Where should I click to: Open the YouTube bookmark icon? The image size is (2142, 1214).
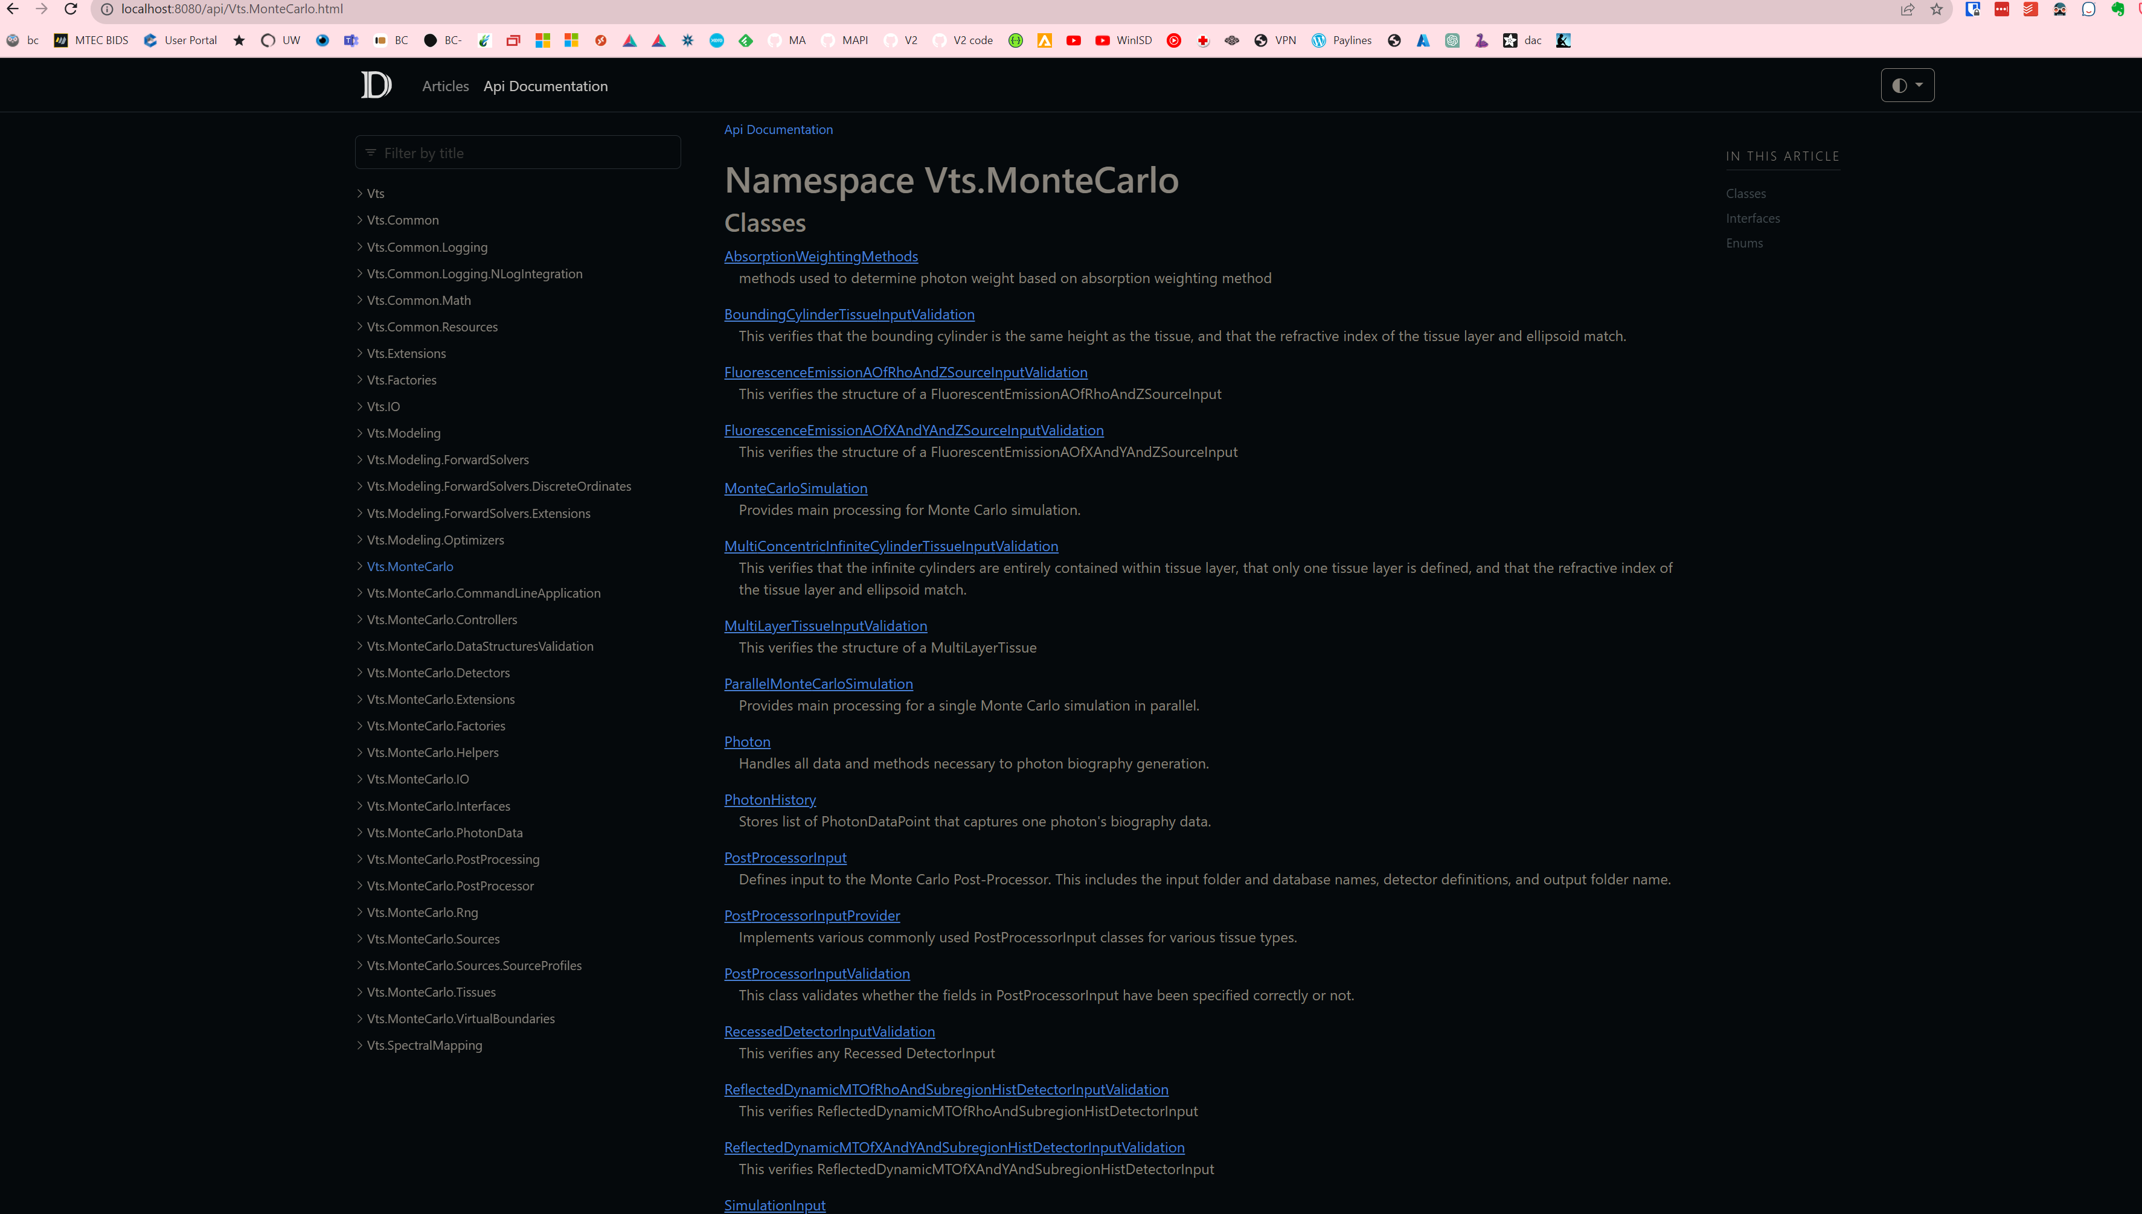pos(1074,40)
